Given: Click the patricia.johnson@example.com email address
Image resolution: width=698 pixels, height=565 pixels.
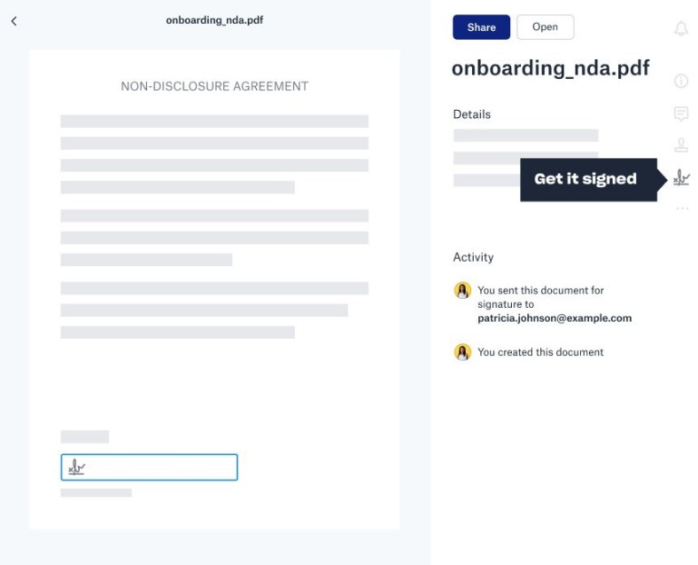Looking at the screenshot, I should [555, 319].
